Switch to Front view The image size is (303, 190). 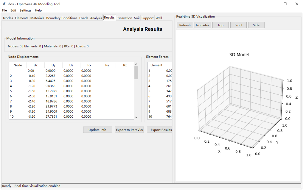coord(238,25)
